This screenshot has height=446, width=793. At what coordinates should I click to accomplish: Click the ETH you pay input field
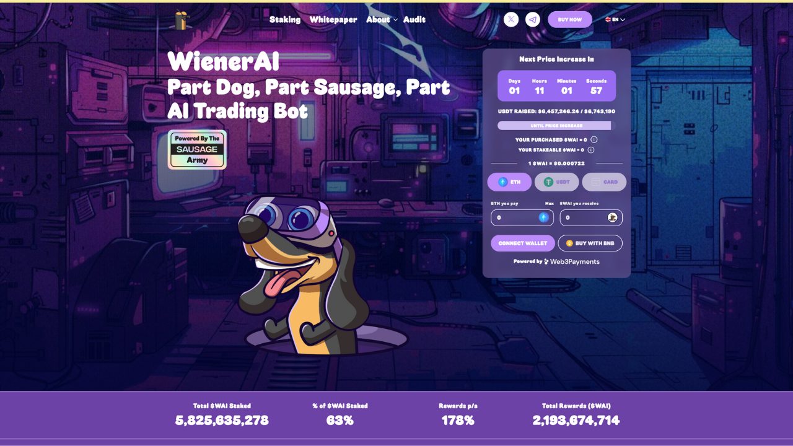click(522, 217)
